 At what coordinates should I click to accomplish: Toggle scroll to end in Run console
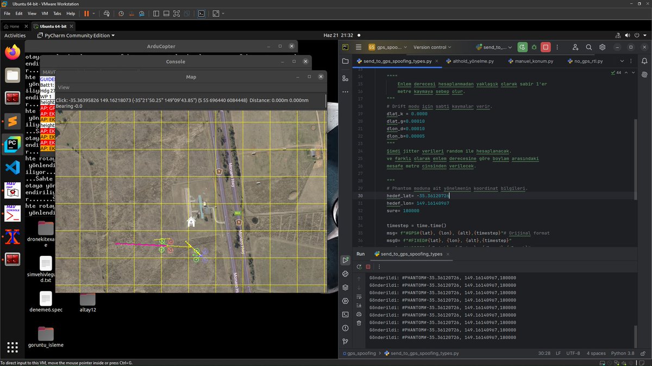click(x=359, y=305)
